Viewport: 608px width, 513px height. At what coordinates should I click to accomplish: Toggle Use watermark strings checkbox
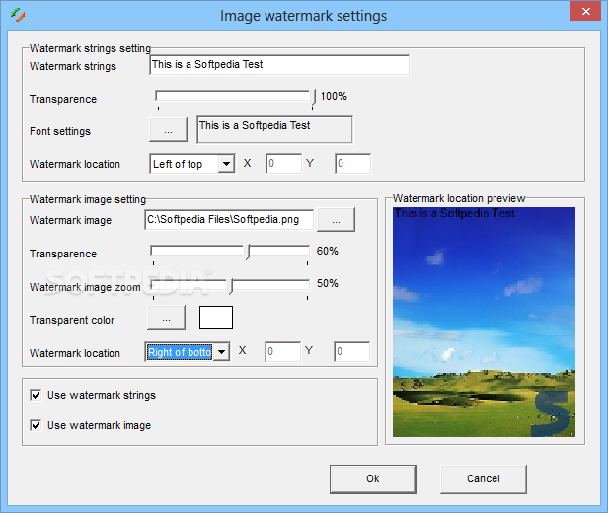pyautogui.click(x=36, y=395)
